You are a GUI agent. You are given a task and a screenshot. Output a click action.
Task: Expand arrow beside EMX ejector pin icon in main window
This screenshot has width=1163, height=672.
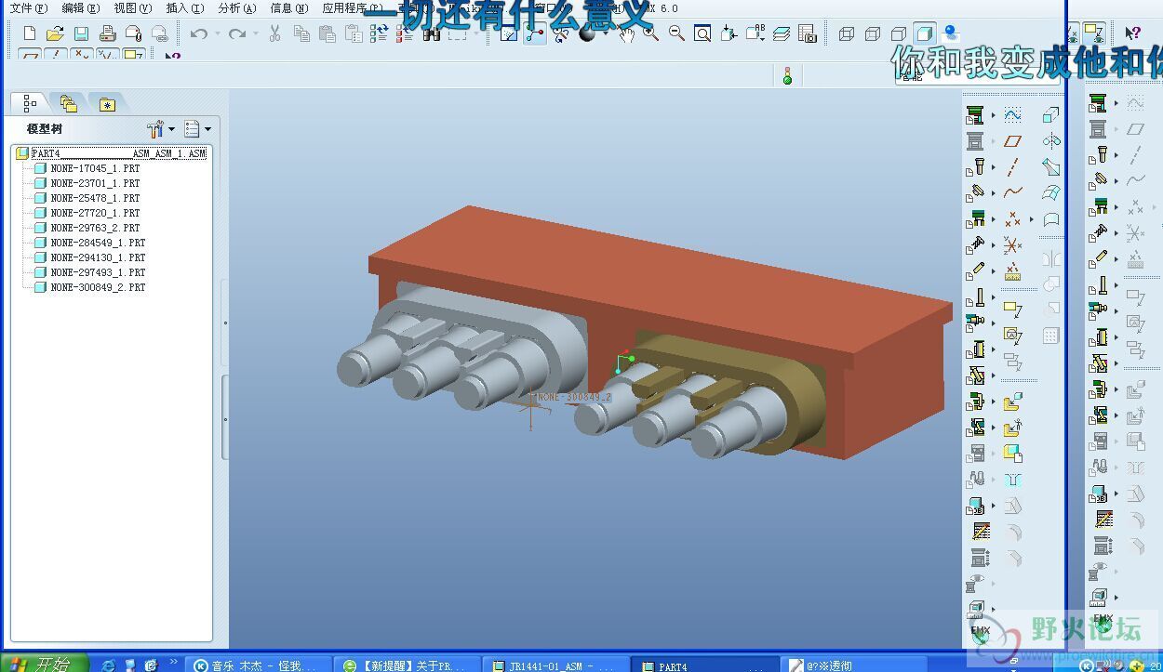coord(993,298)
